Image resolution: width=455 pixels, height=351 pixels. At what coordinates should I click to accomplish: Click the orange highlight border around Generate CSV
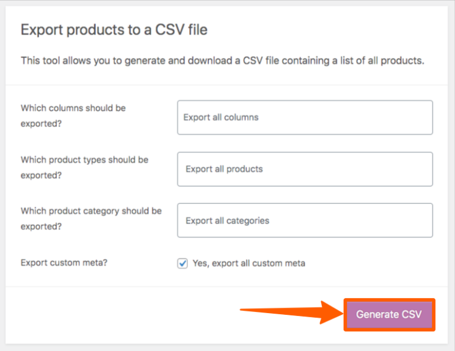pos(389,300)
